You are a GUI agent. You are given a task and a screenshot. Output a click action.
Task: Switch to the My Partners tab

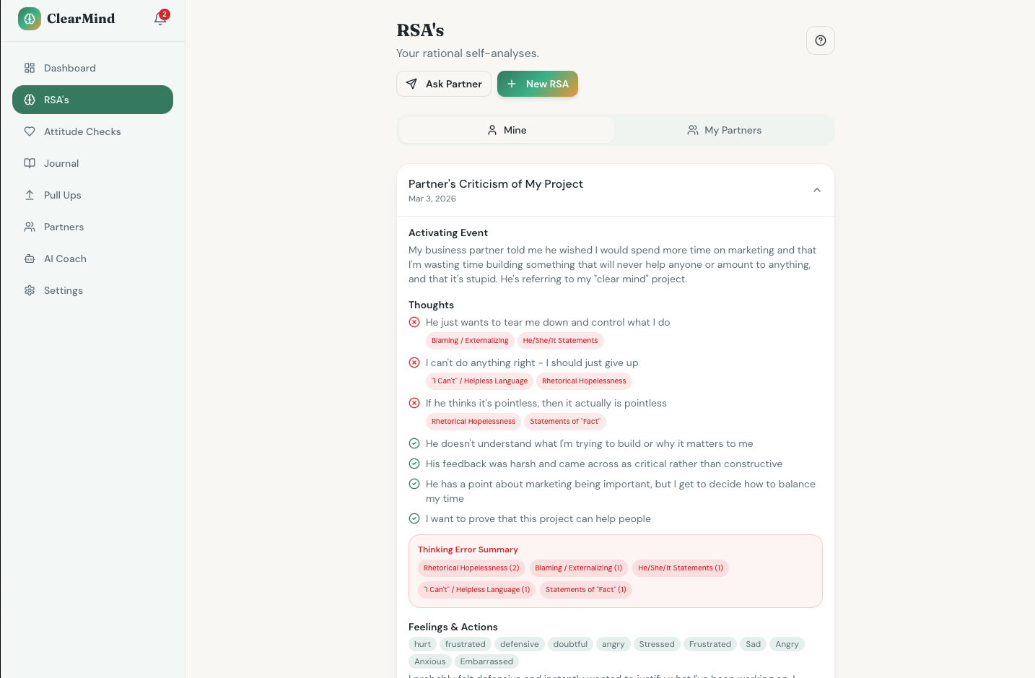point(724,130)
